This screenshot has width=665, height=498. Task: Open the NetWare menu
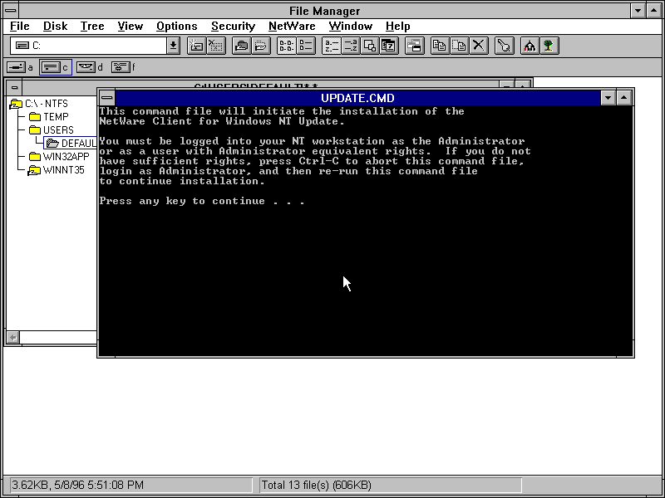292,27
